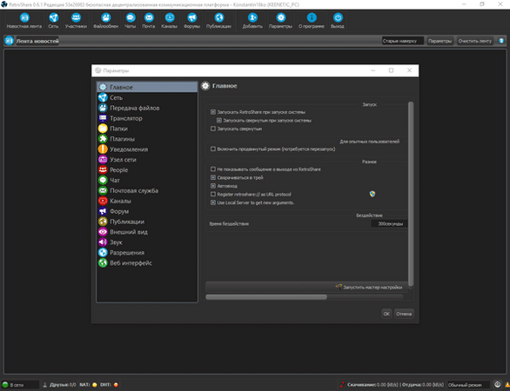Open the People settings page
510x391 pixels.
[x=147, y=169]
